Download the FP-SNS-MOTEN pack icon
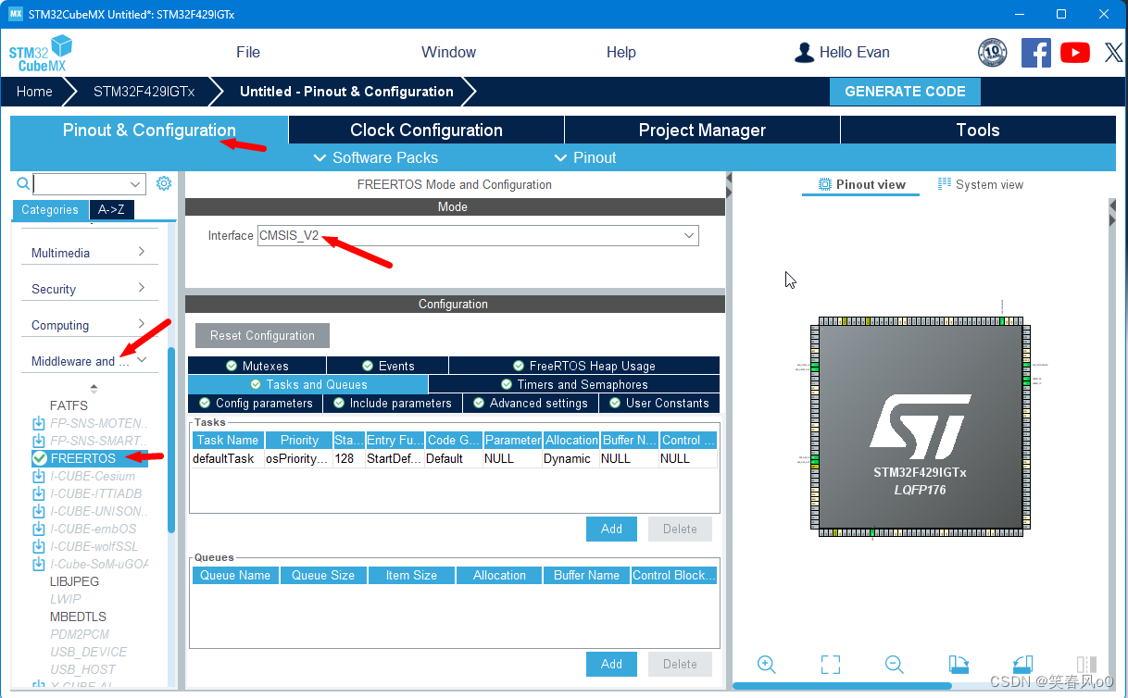1128x698 pixels. [39, 423]
